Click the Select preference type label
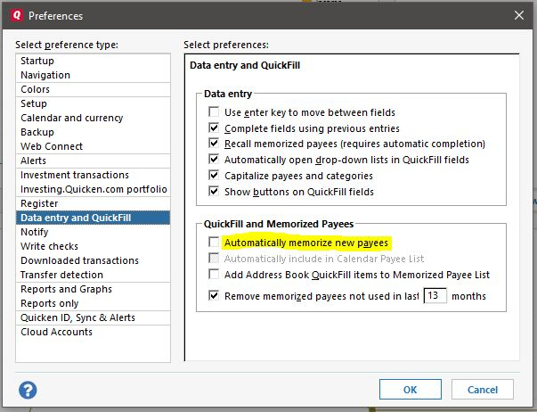Viewport: 537px width, 412px height. (x=67, y=45)
